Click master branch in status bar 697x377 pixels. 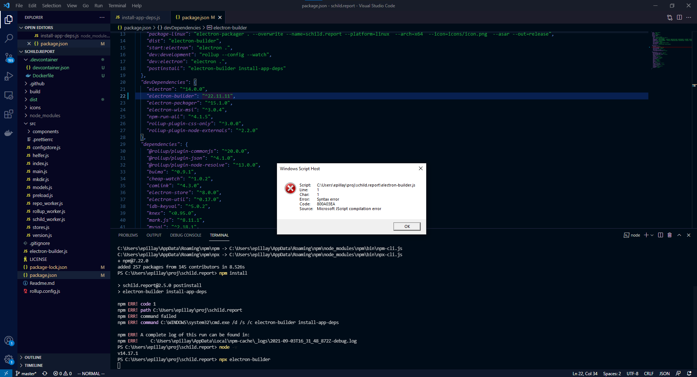click(x=26, y=373)
